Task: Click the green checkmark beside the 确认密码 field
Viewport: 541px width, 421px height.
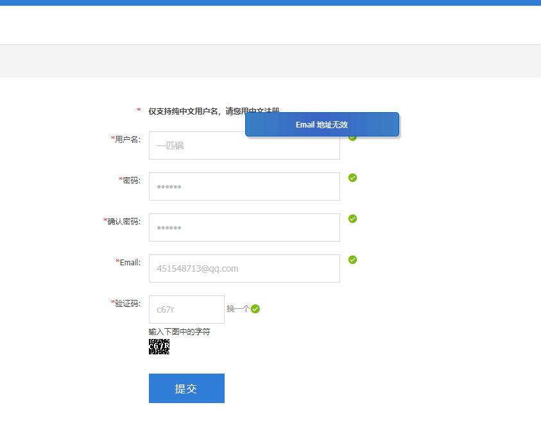Action: click(x=352, y=219)
